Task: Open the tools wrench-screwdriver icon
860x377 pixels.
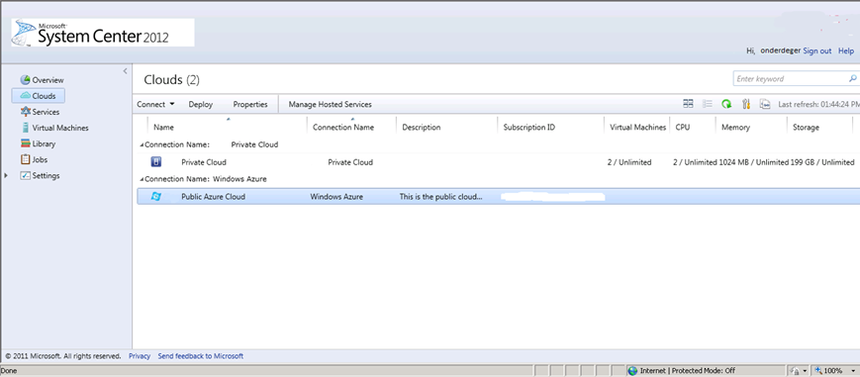Action: click(x=746, y=104)
